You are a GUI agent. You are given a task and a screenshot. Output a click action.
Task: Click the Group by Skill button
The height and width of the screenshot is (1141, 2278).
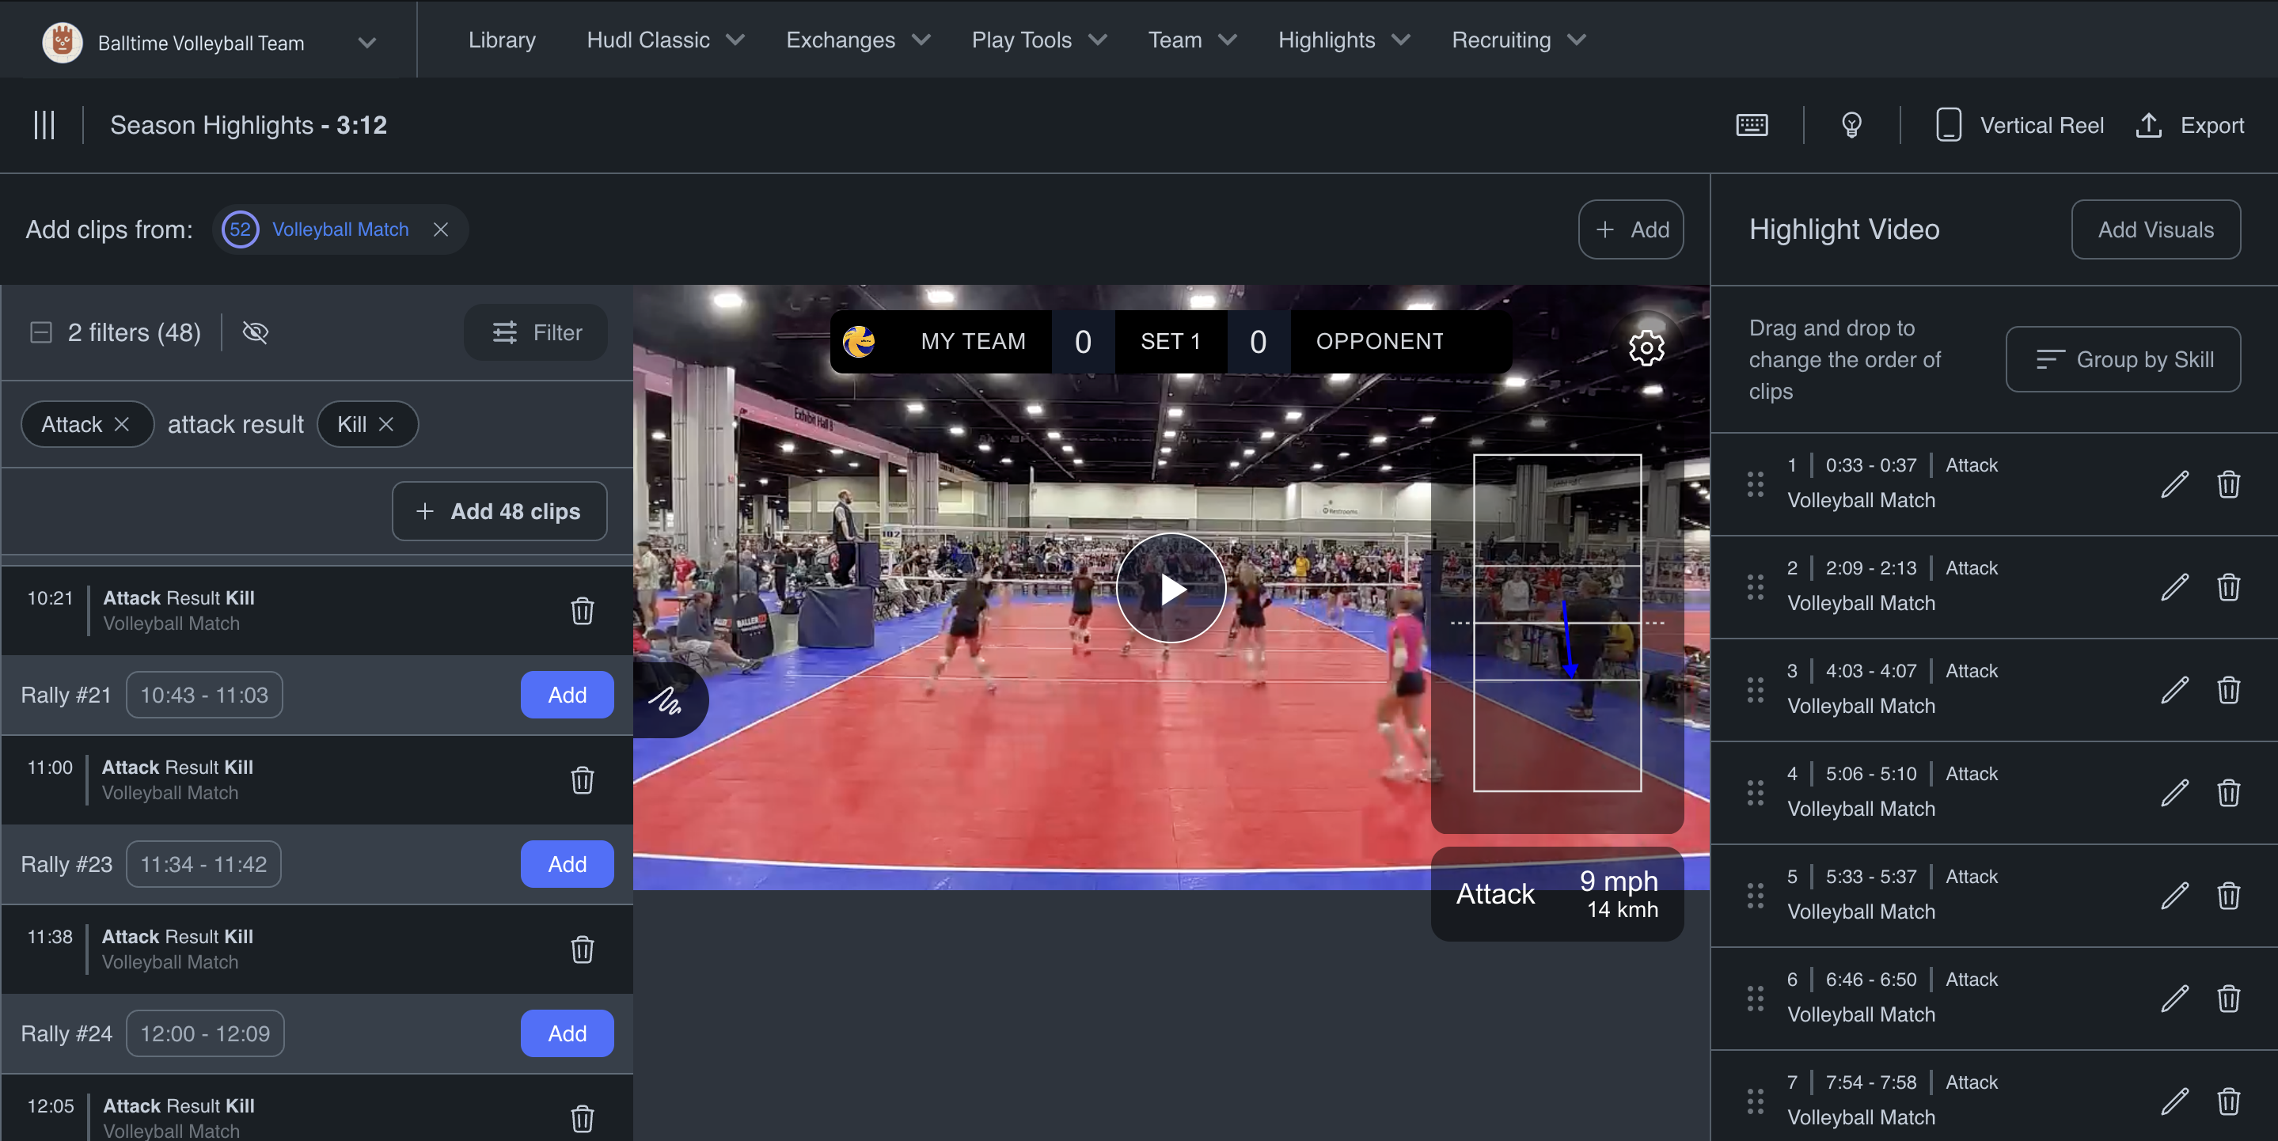2122,358
